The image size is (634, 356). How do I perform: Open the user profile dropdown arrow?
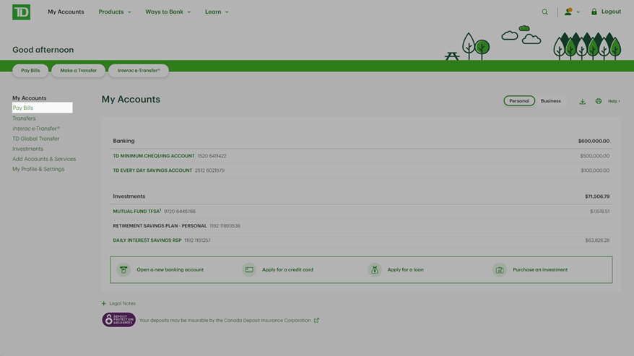pos(578,12)
